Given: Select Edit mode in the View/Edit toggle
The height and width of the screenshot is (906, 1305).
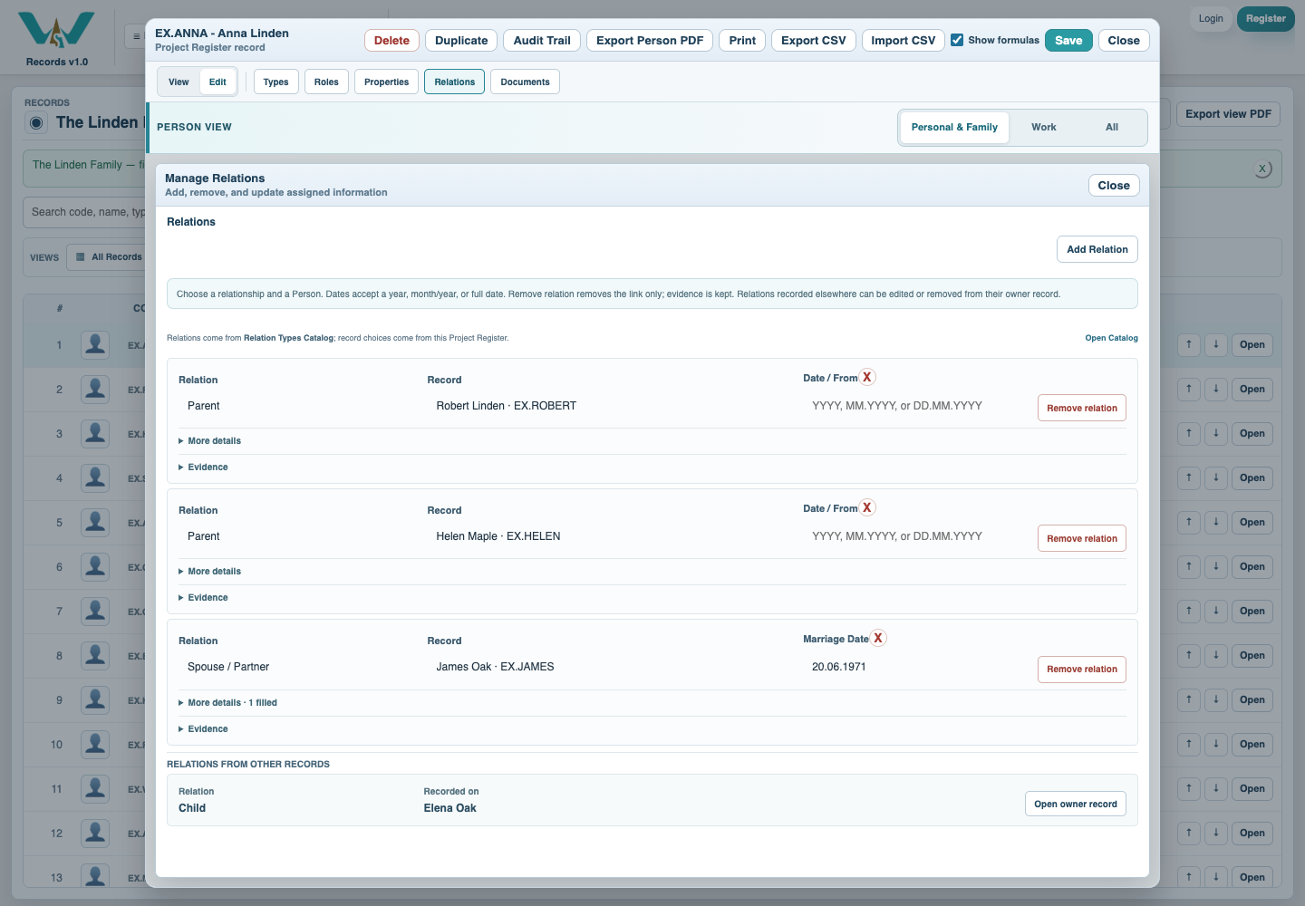Looking at the screenshot, I should tap(217, 82).
